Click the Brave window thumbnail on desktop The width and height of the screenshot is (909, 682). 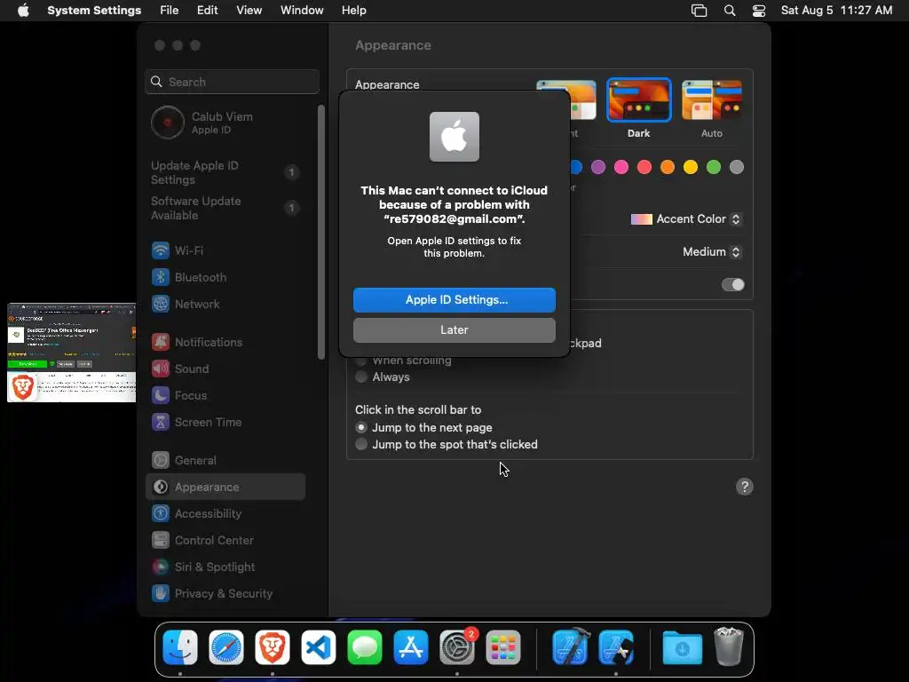coord(71,353)
